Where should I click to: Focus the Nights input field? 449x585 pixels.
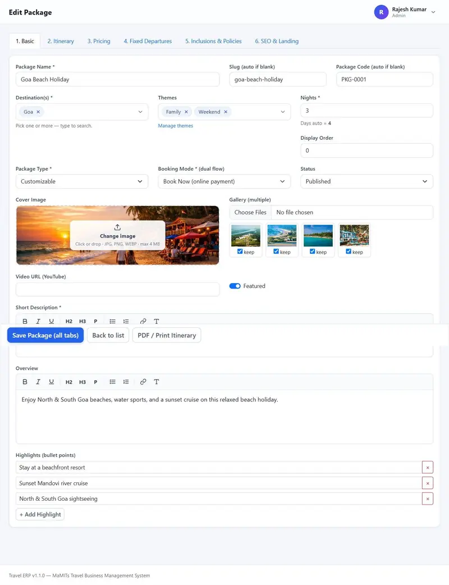[x=366, y=111]
